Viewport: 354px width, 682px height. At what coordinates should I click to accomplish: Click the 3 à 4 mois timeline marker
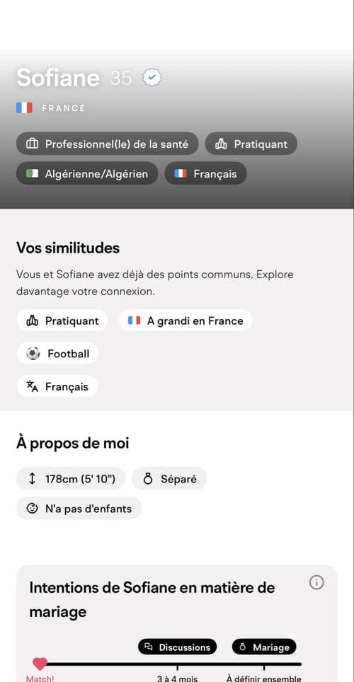[x=177, y=678]
